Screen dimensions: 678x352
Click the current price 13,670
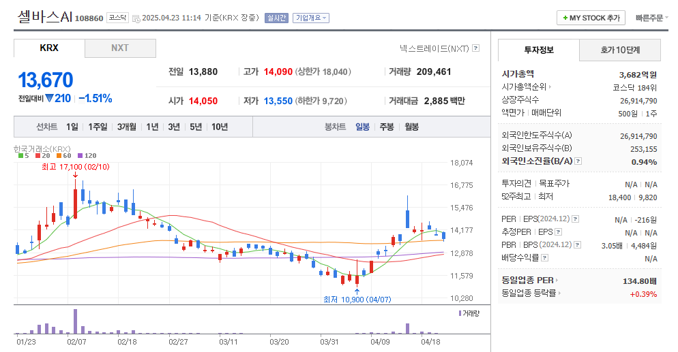click(46, 80)
